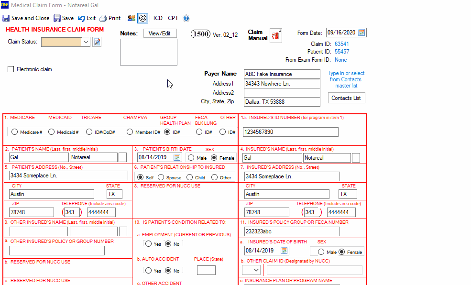
Task: Select the CHAMPVA Member ID# radio button
Action: (130, 132)
